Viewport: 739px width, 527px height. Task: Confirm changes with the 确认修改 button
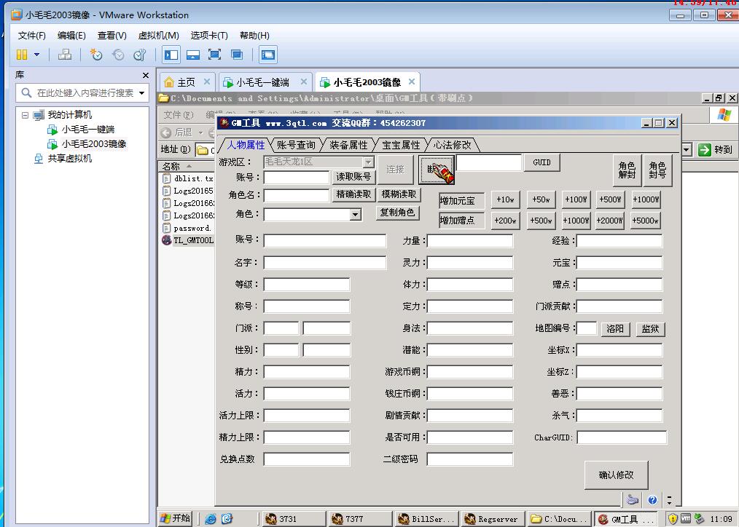[616, 475]
